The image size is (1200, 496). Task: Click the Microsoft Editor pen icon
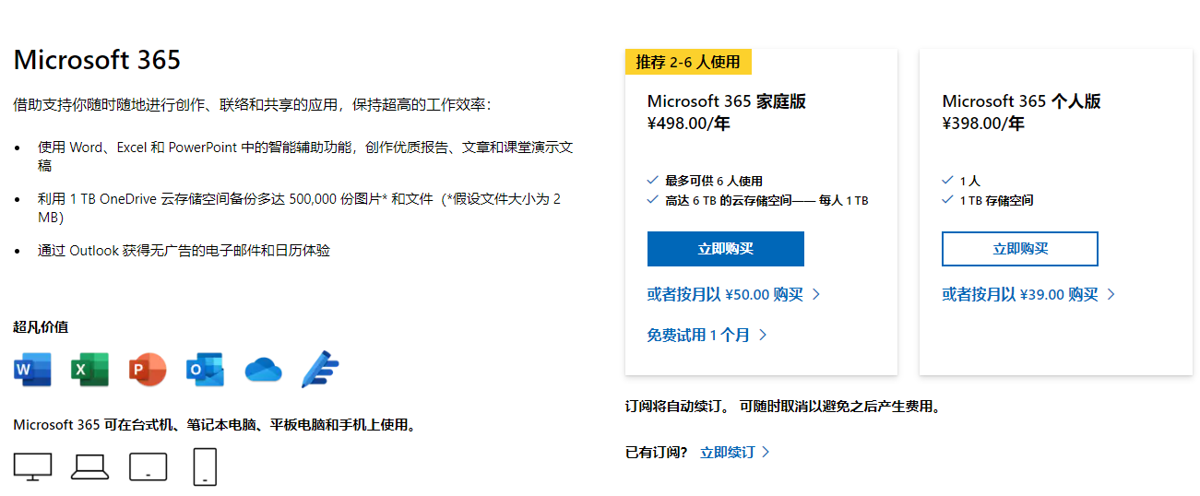[320, 370]
